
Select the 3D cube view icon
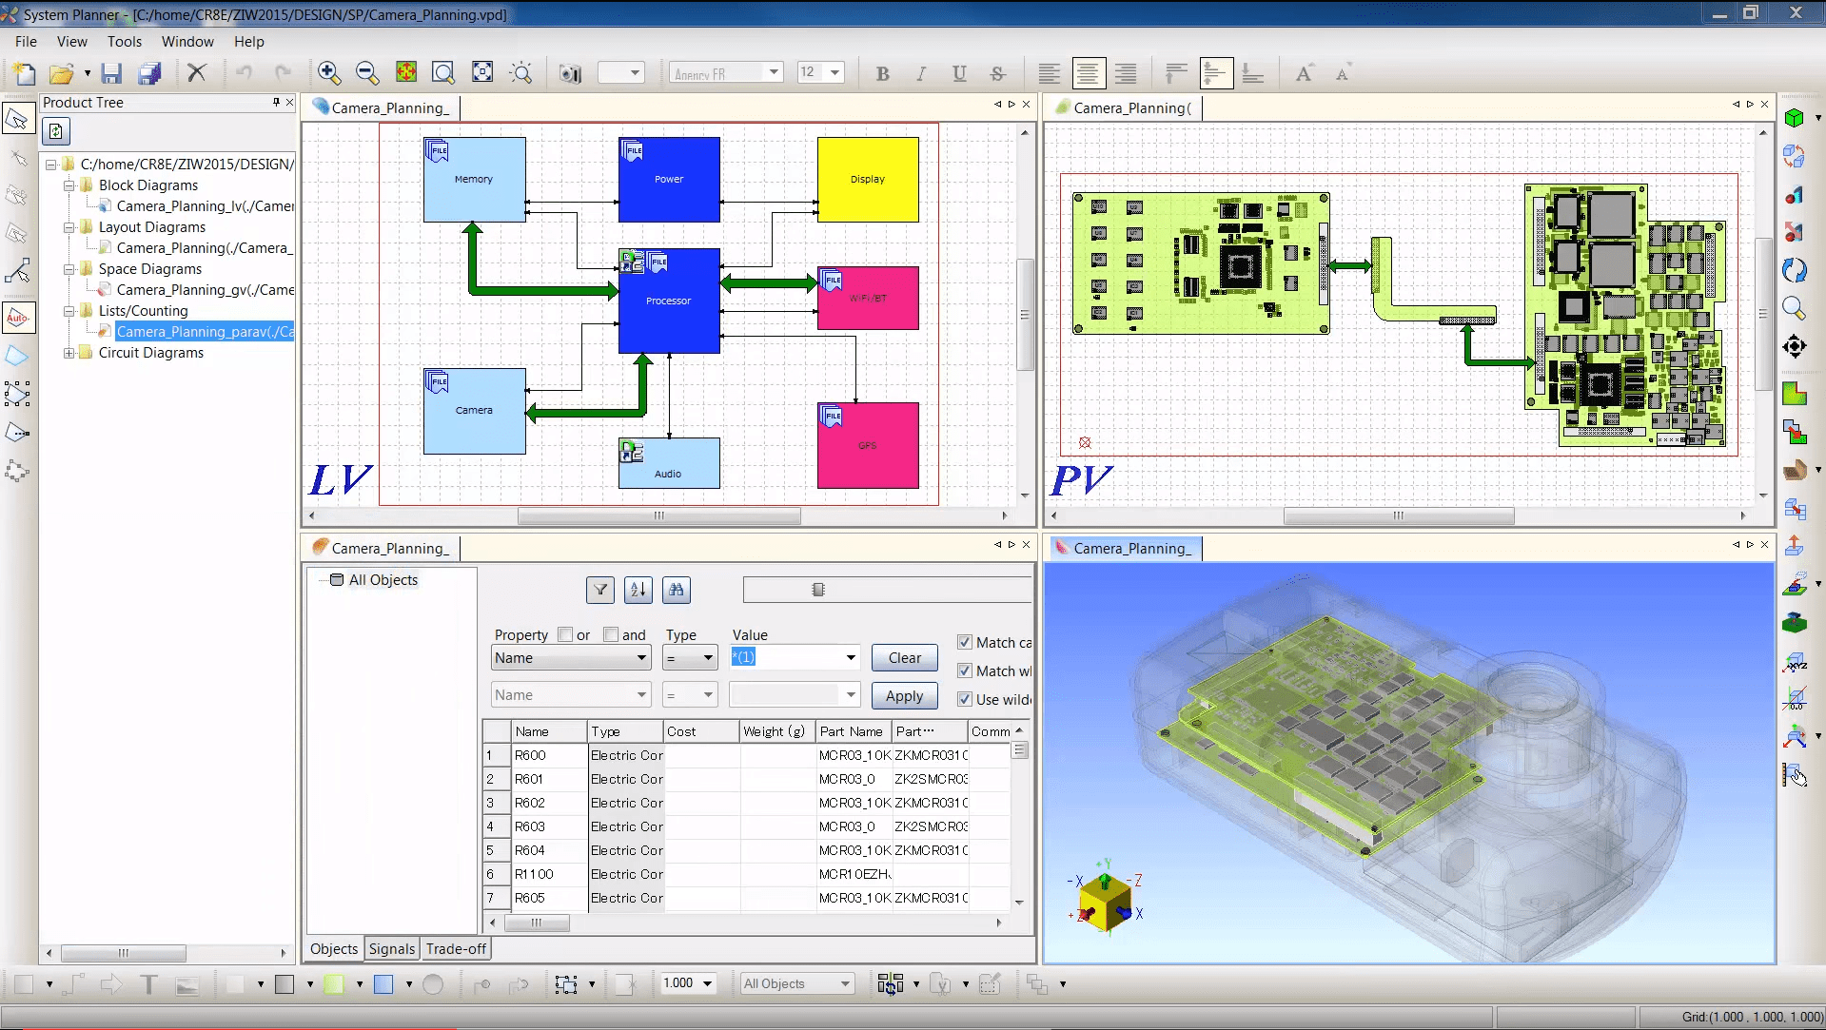(1795, 118)
